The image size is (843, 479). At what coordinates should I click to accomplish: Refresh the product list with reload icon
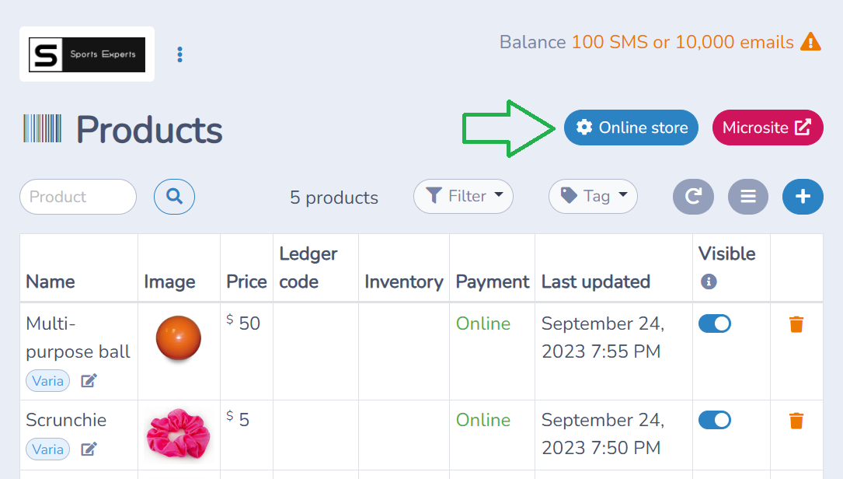[x=694, y=197]
